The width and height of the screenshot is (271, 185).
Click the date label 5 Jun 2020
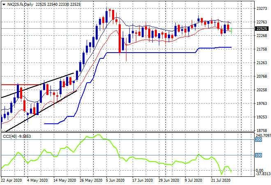(115, 180)
